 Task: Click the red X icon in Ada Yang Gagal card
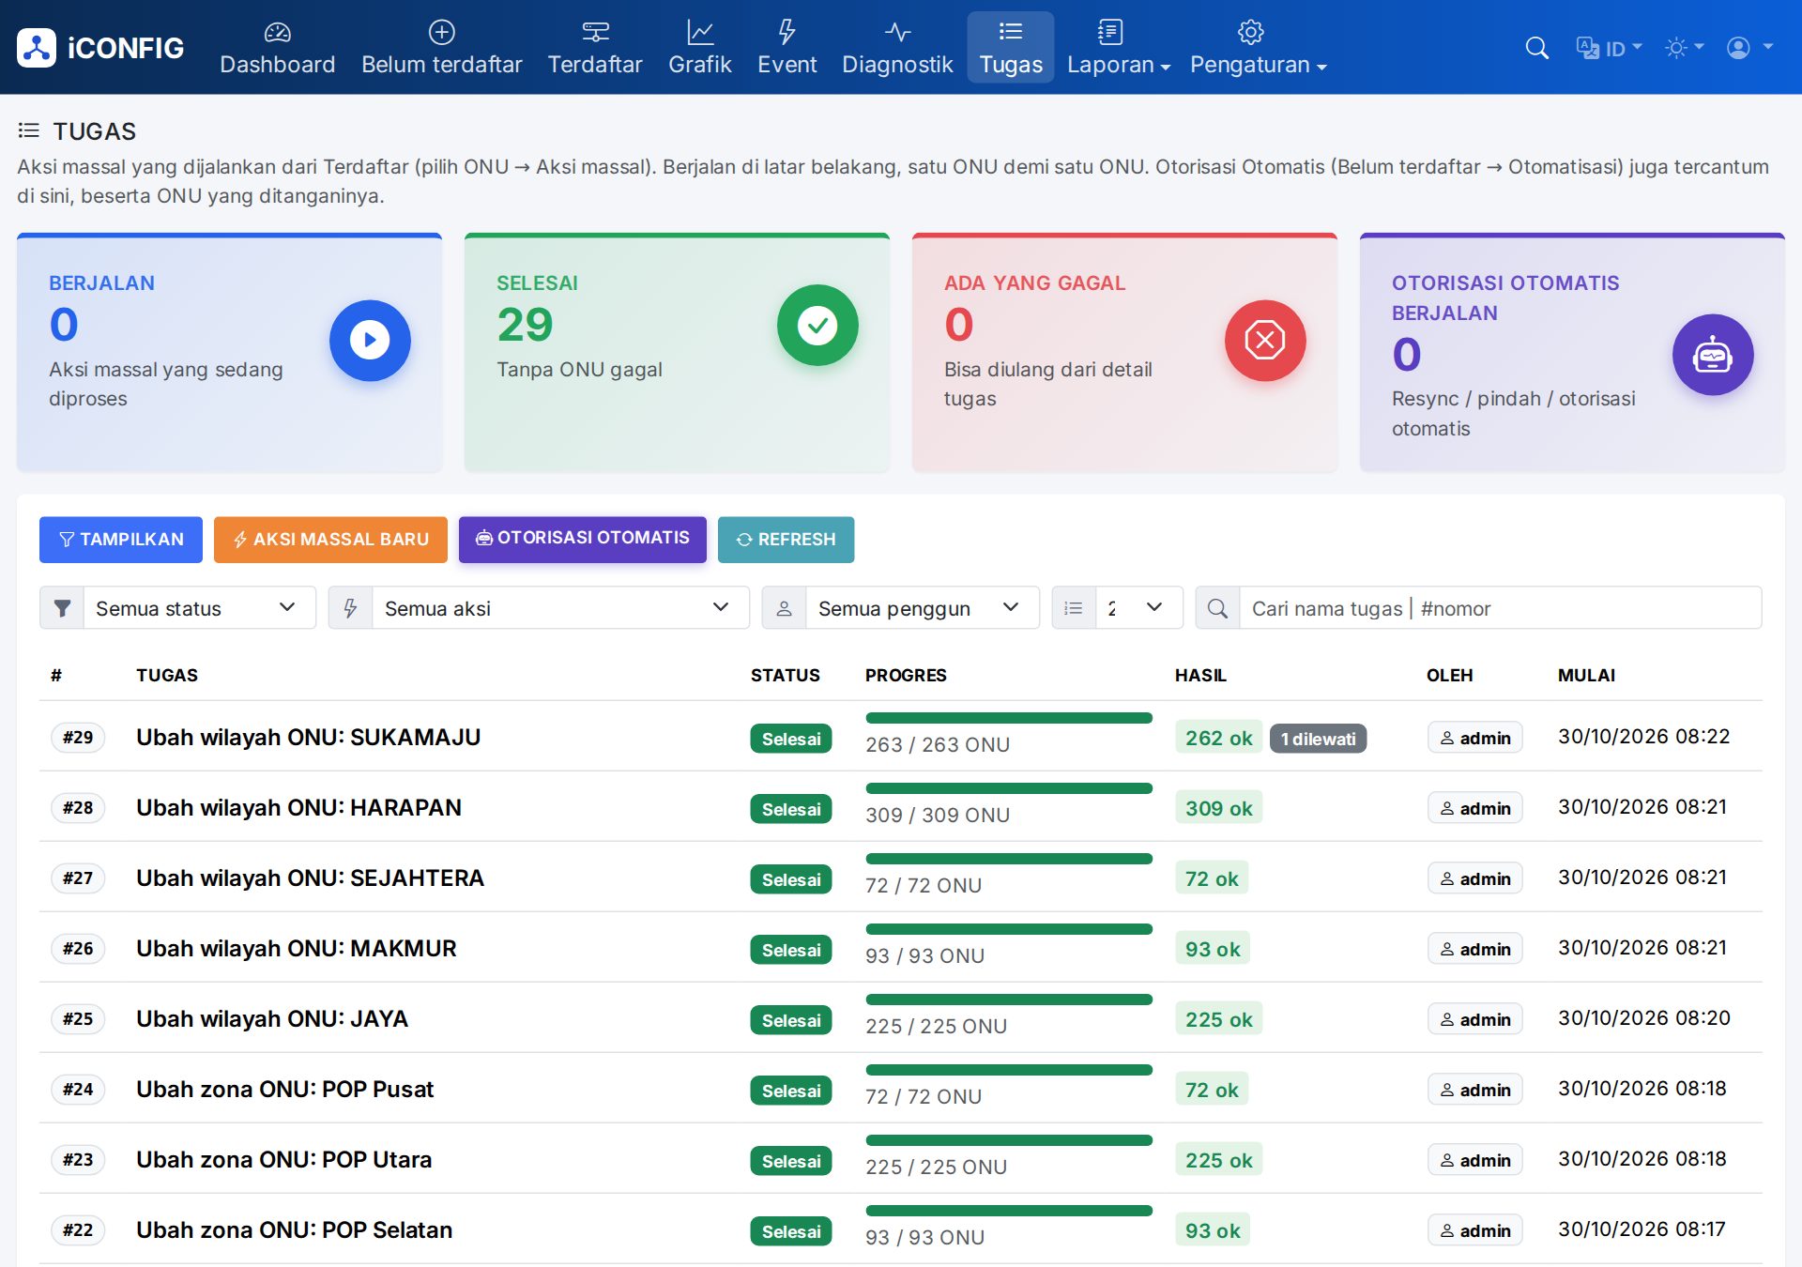1265,340
